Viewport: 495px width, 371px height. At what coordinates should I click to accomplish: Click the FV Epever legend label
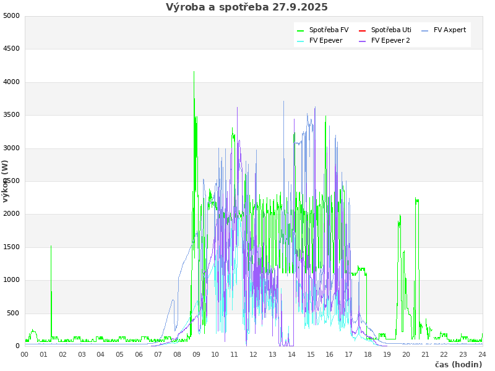[325, 41]
